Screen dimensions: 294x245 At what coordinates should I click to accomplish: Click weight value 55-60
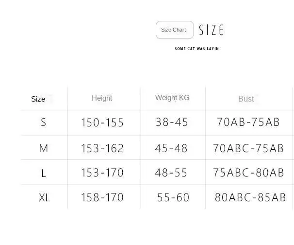[173, 197]
